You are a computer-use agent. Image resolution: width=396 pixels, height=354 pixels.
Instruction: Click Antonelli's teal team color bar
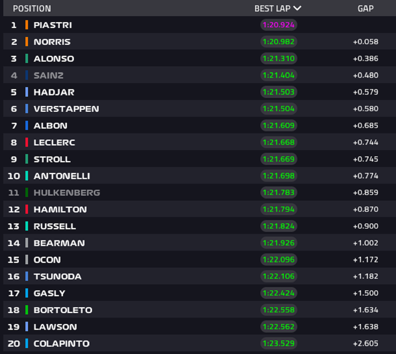[x=27, y=176]
